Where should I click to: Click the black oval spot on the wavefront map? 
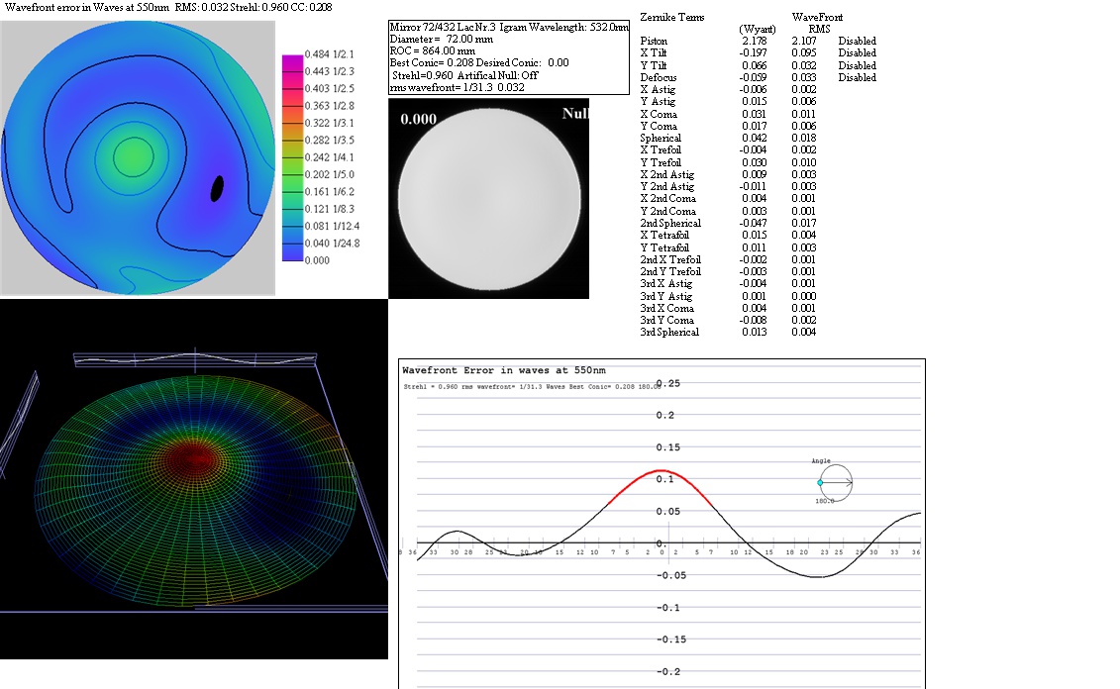point(219,187)
